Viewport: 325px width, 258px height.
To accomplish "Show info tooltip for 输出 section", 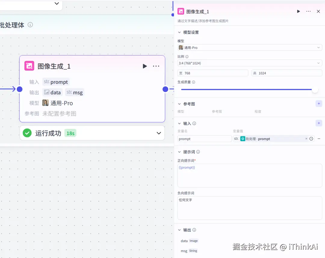I will 194,230.
